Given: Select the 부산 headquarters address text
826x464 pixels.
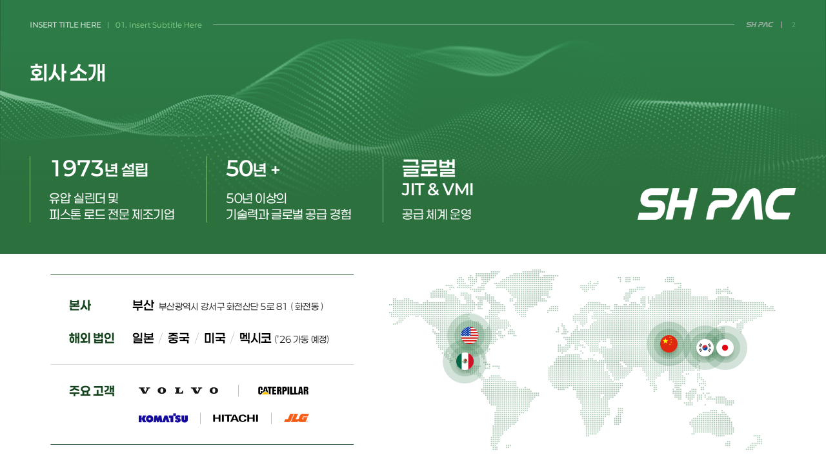Looking at the screenshot, I should (240, 307).
